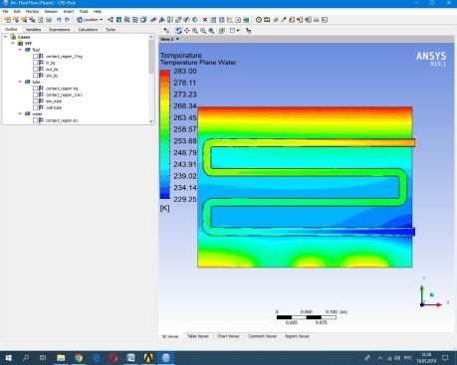Open the View 1 dropdown arrow
The width and height of the screenshot is (457, 365).
(178, 39)
